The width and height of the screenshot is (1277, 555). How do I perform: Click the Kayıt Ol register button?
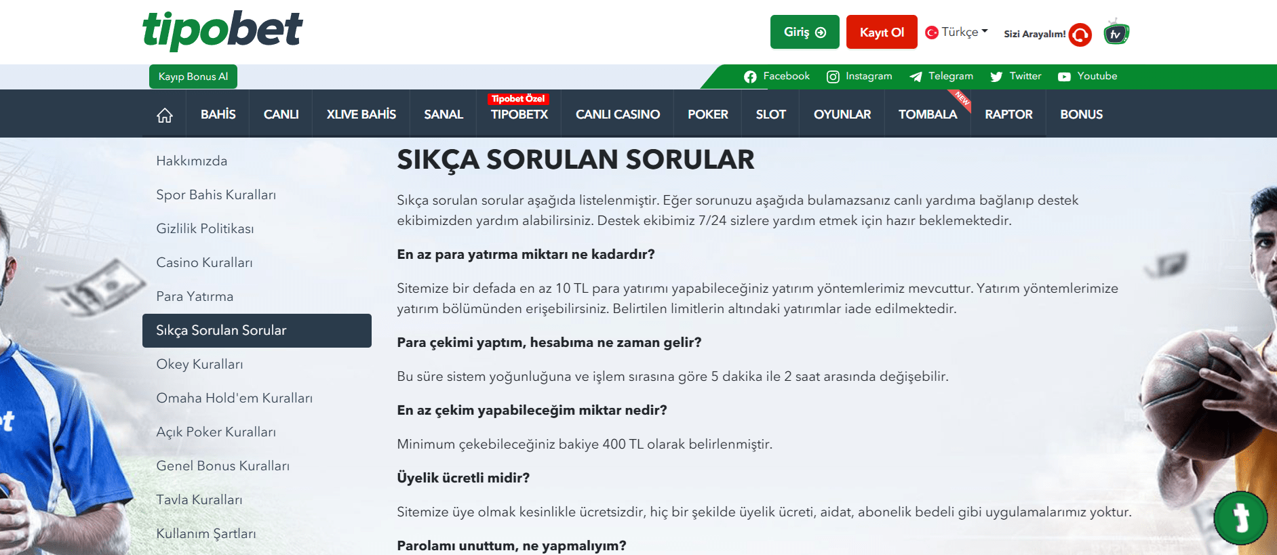881,32
